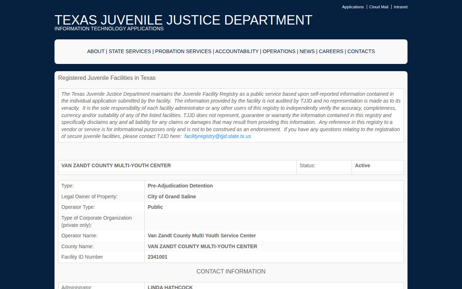Open the ABOUT menu
The image size is (462, 289).
96,51
